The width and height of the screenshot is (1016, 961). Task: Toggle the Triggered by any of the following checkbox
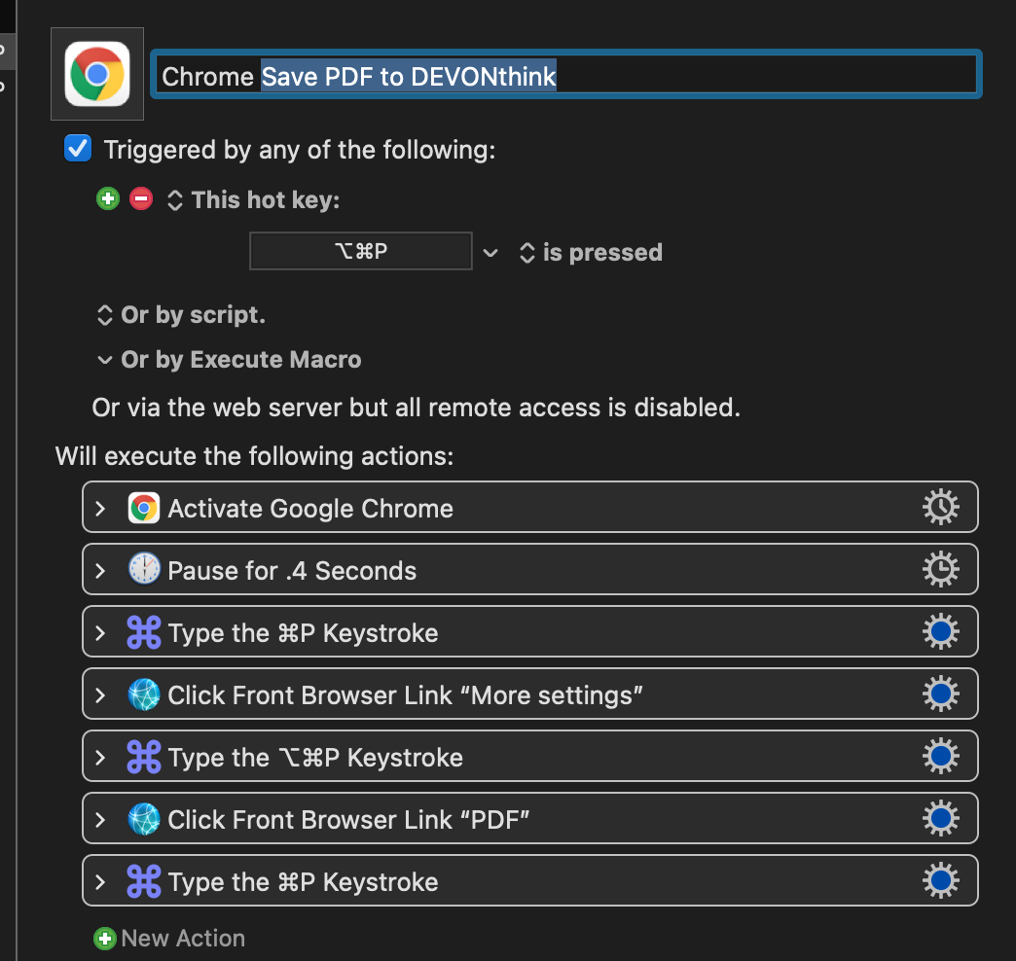pyautogui.click(x=77, y=148)
